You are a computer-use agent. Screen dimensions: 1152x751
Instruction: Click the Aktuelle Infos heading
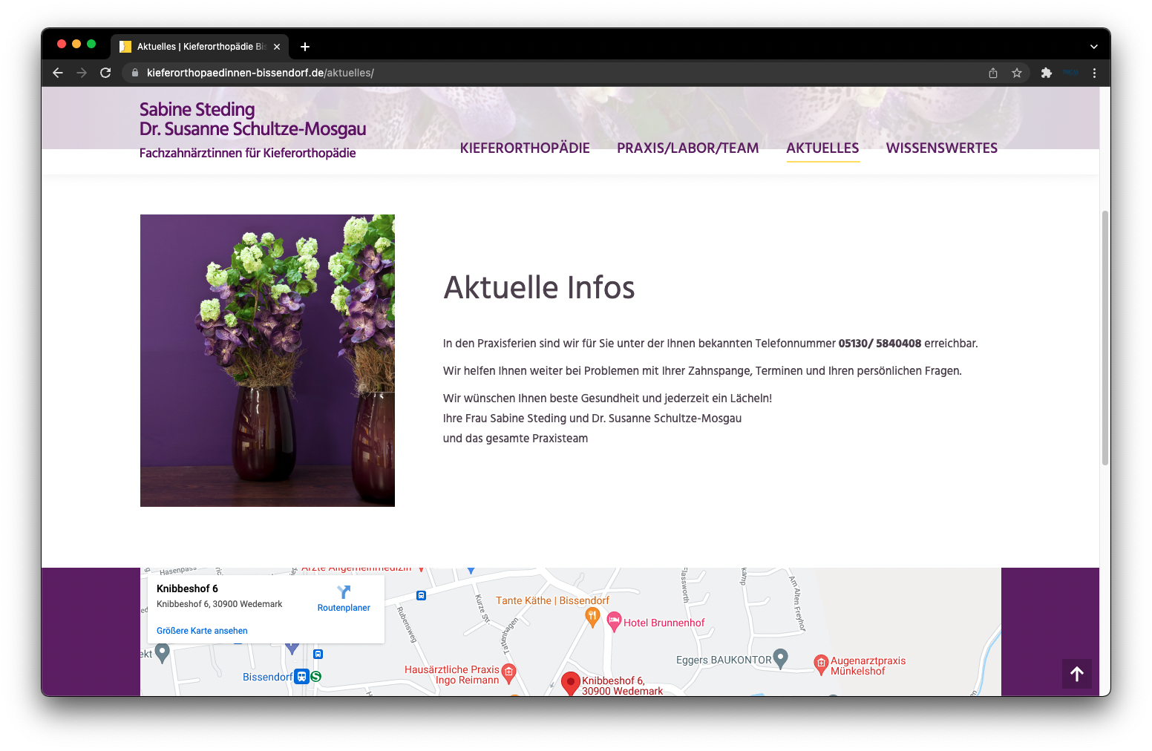(539, 288)
